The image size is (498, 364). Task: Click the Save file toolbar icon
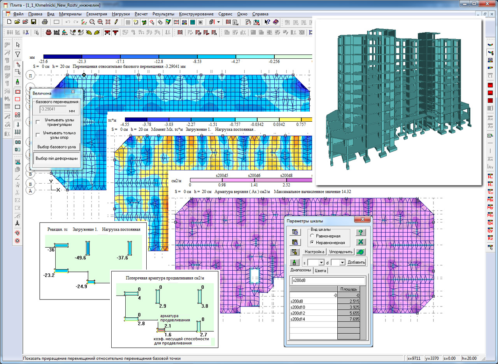click(33, 22)
